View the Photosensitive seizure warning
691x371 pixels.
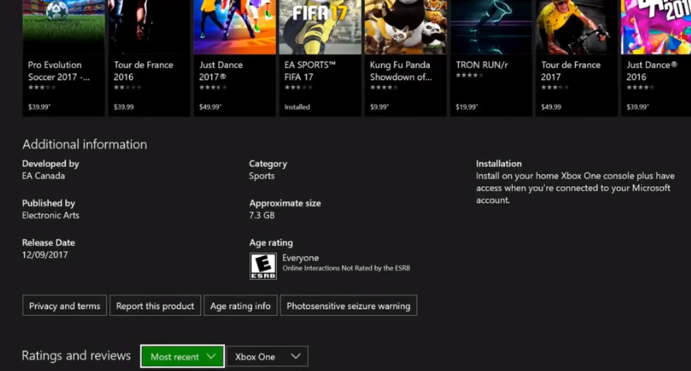[349, 306]
